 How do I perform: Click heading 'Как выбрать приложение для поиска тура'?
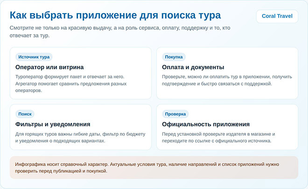[x=115, y=15]
